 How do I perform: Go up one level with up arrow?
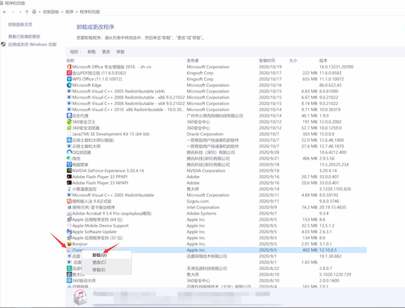point(27,12)
